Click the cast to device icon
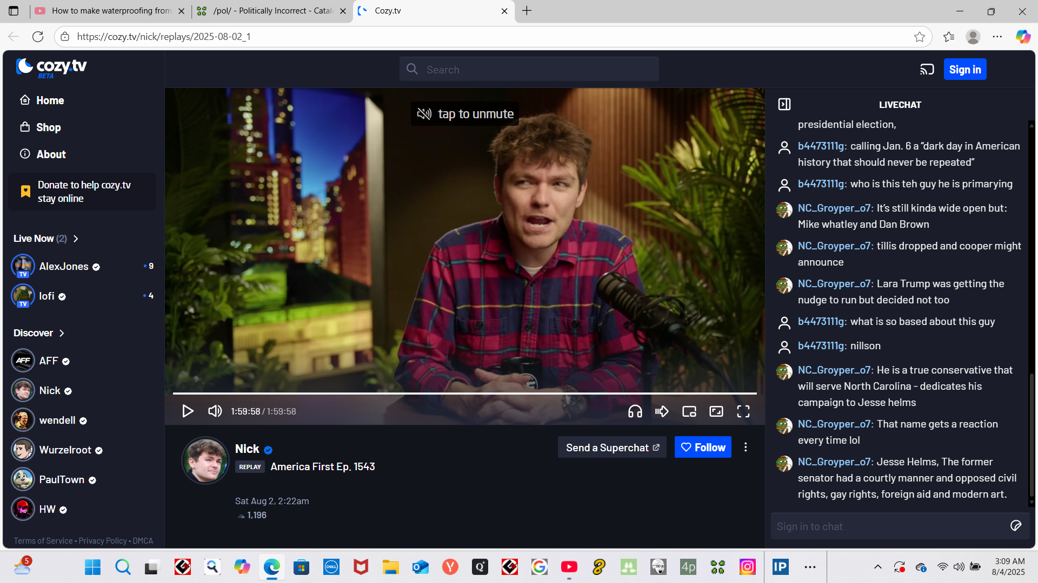 (927, 70)
